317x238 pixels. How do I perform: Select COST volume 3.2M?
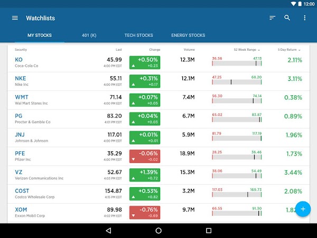[x=189, y=191]
